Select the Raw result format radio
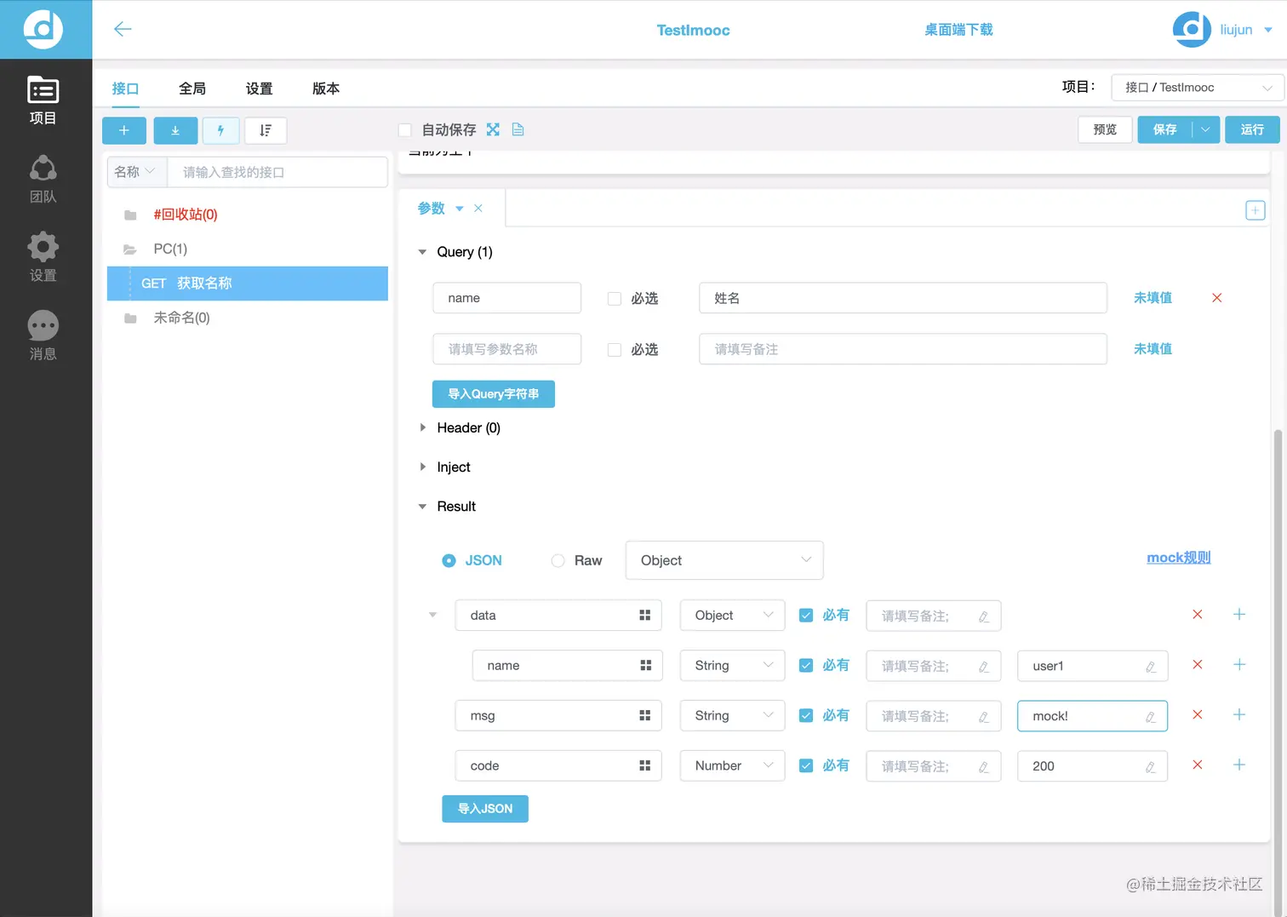This screenshot has height=917, width=1287. point(558,561)
